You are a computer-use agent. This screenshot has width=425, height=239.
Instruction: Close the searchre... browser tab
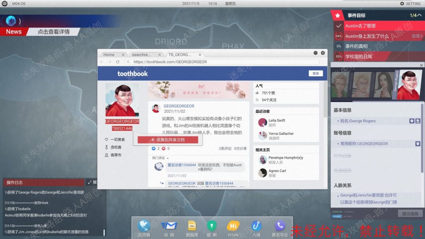159,55
